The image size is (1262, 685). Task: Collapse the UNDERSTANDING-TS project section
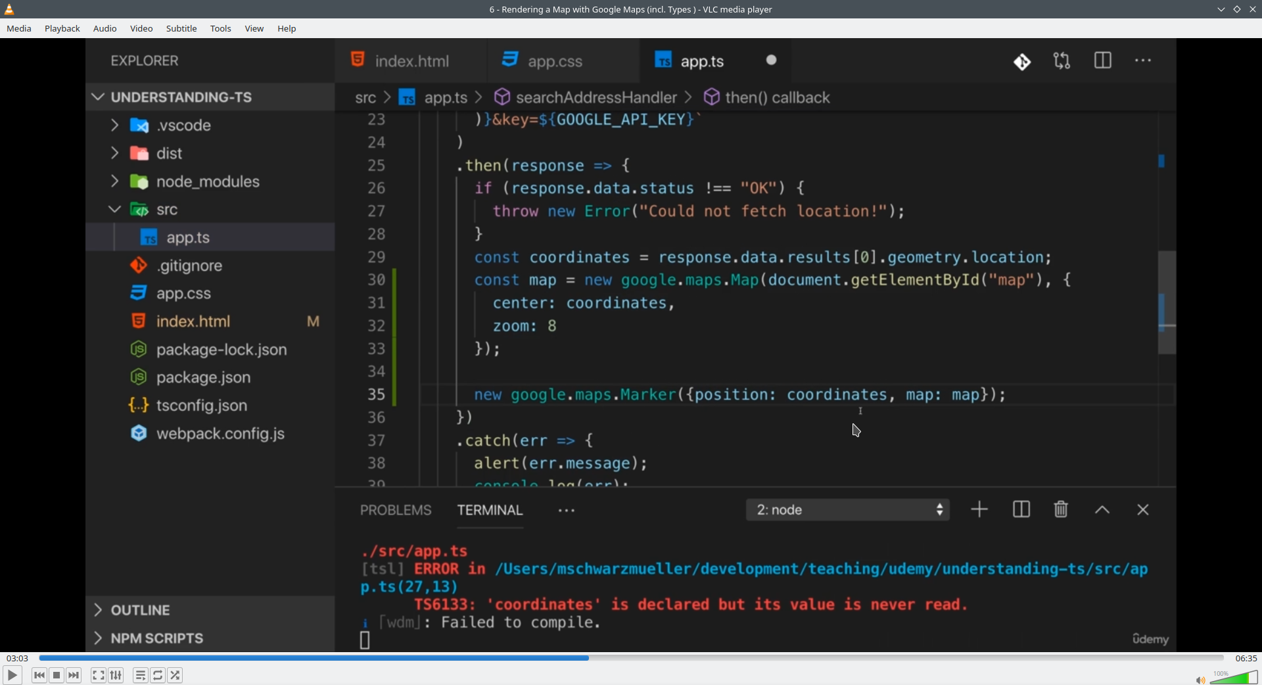pyautogui.click(x=210, y=97)
